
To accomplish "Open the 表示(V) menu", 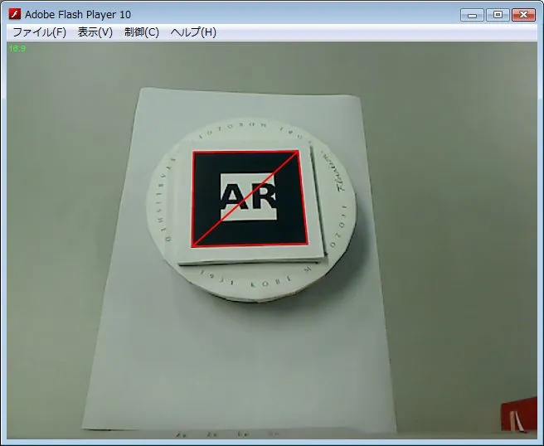I will click(95, 32).
